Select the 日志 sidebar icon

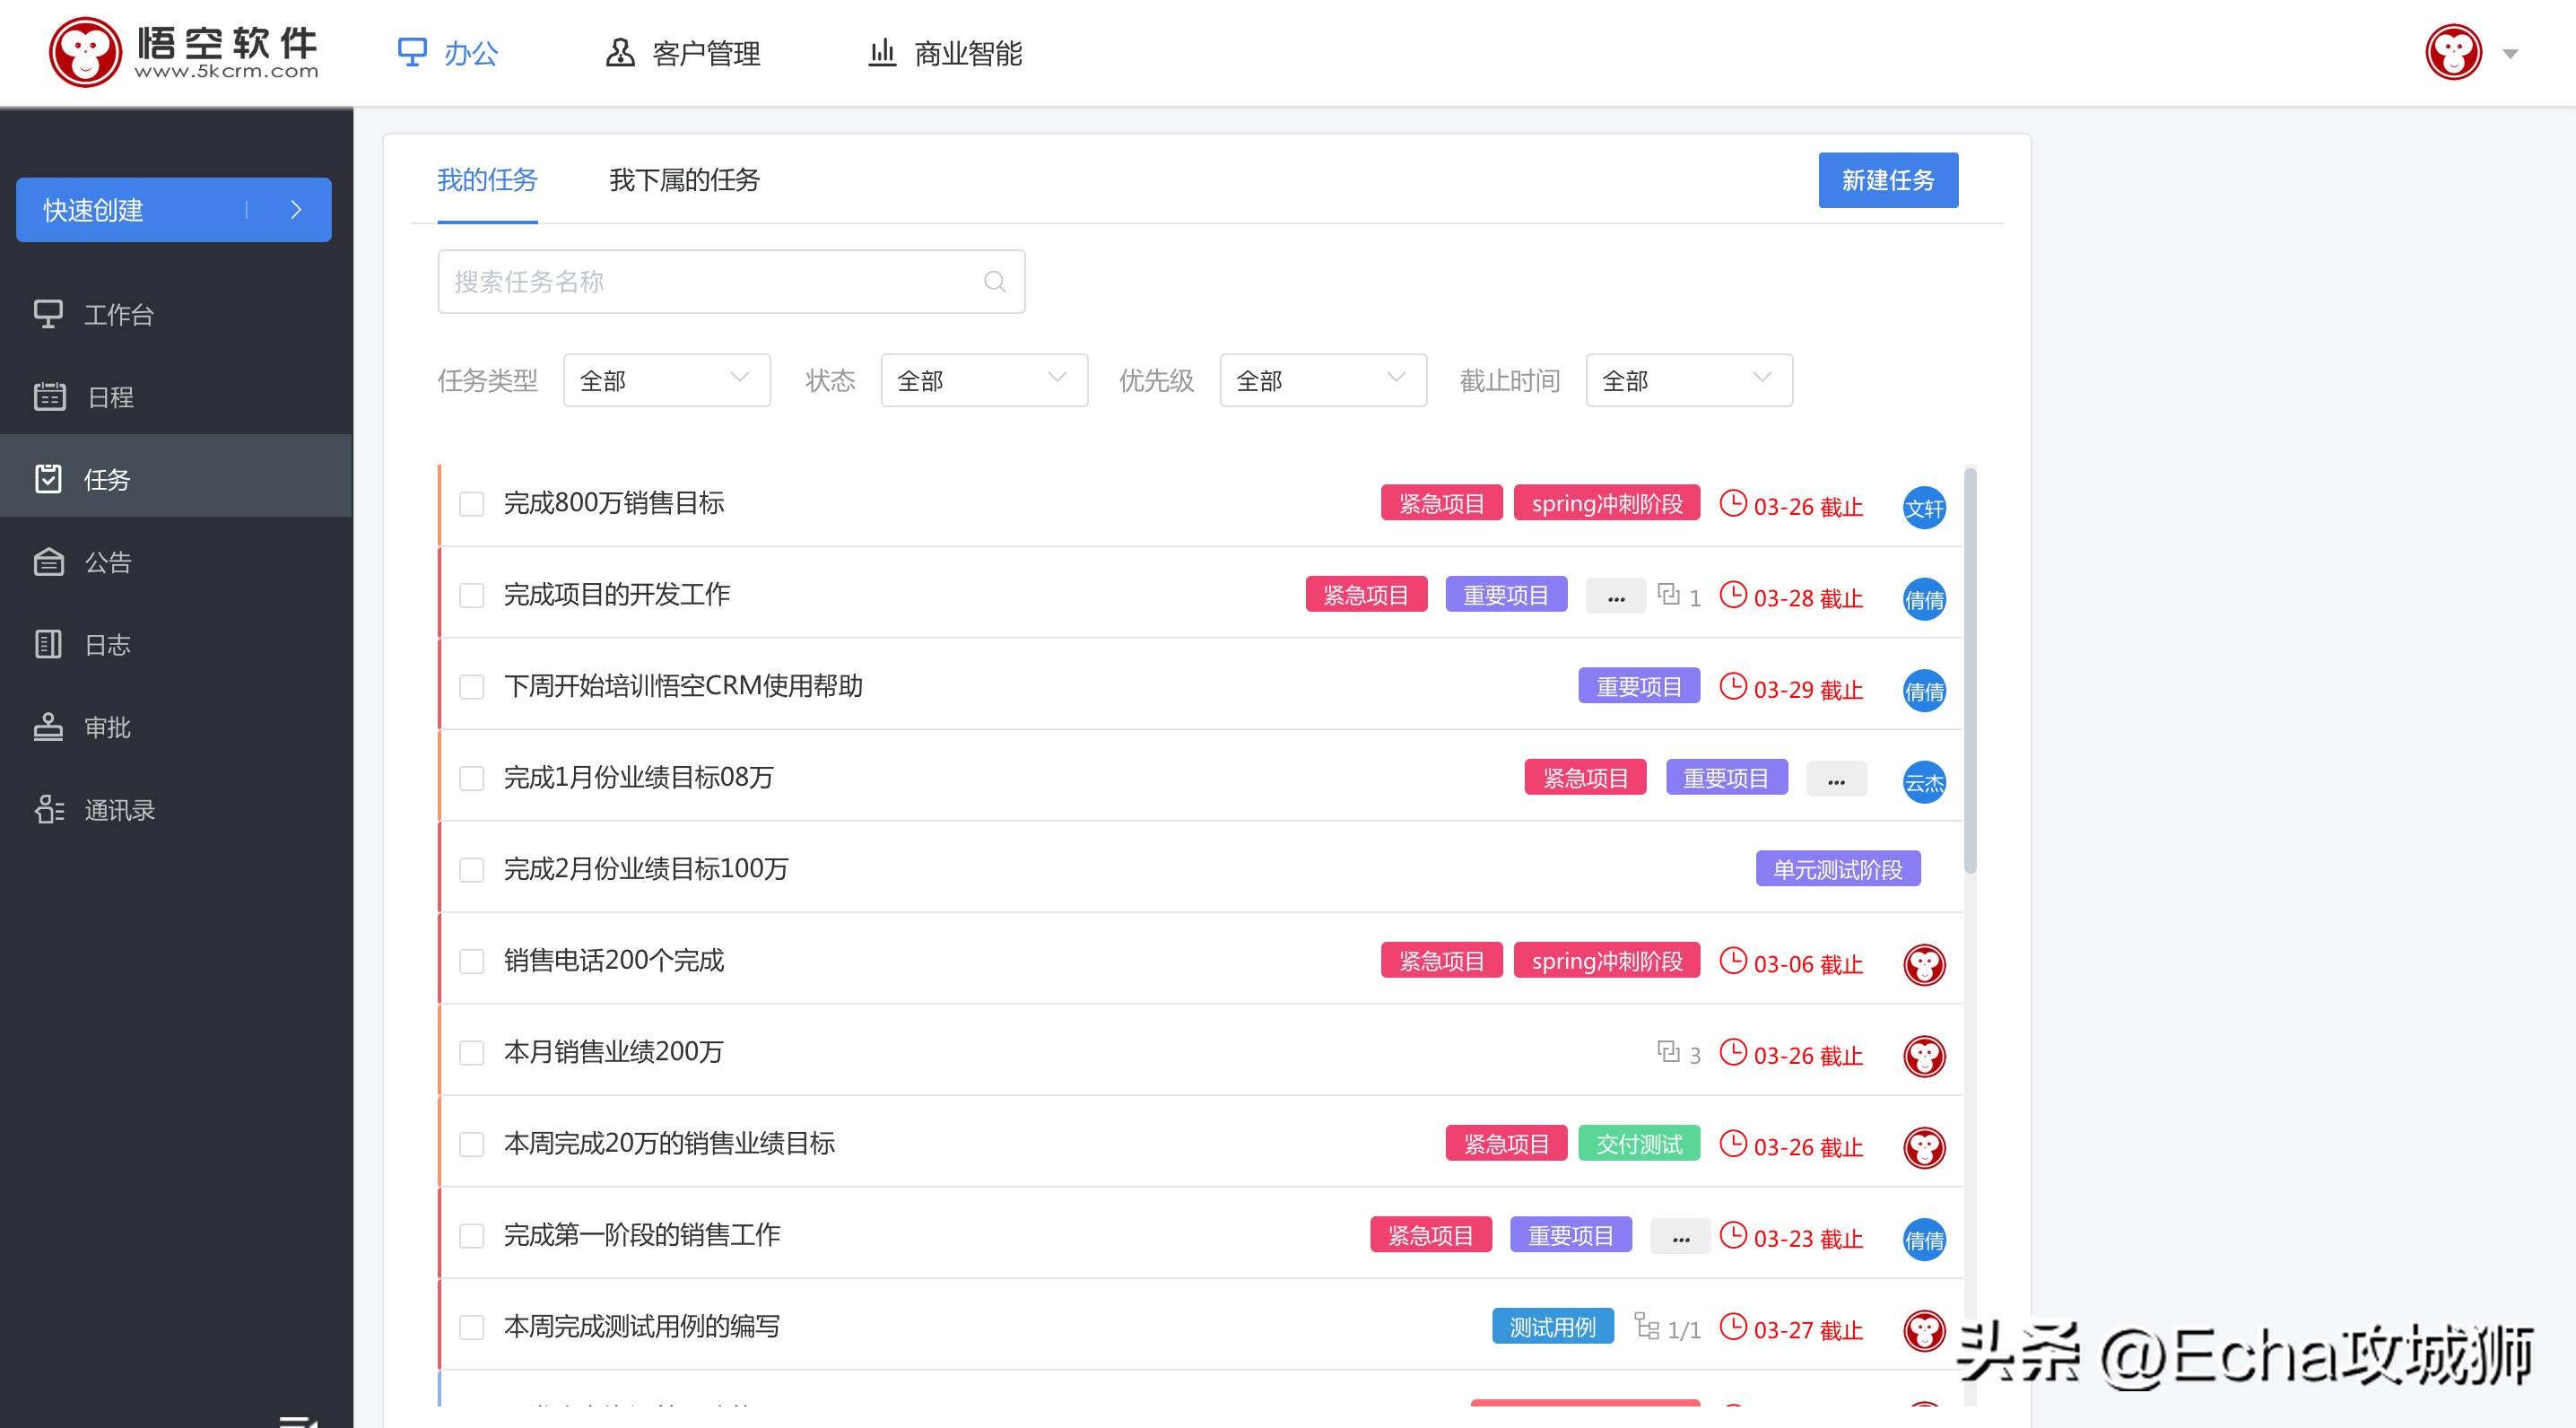point(51,644)
